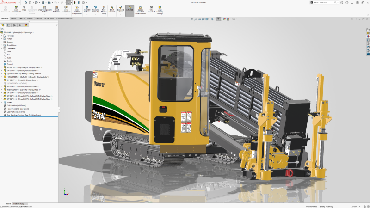Switch to the Layout tab
Screen dimensions: 370x208
pyautogui.click(x=14, y=18)
